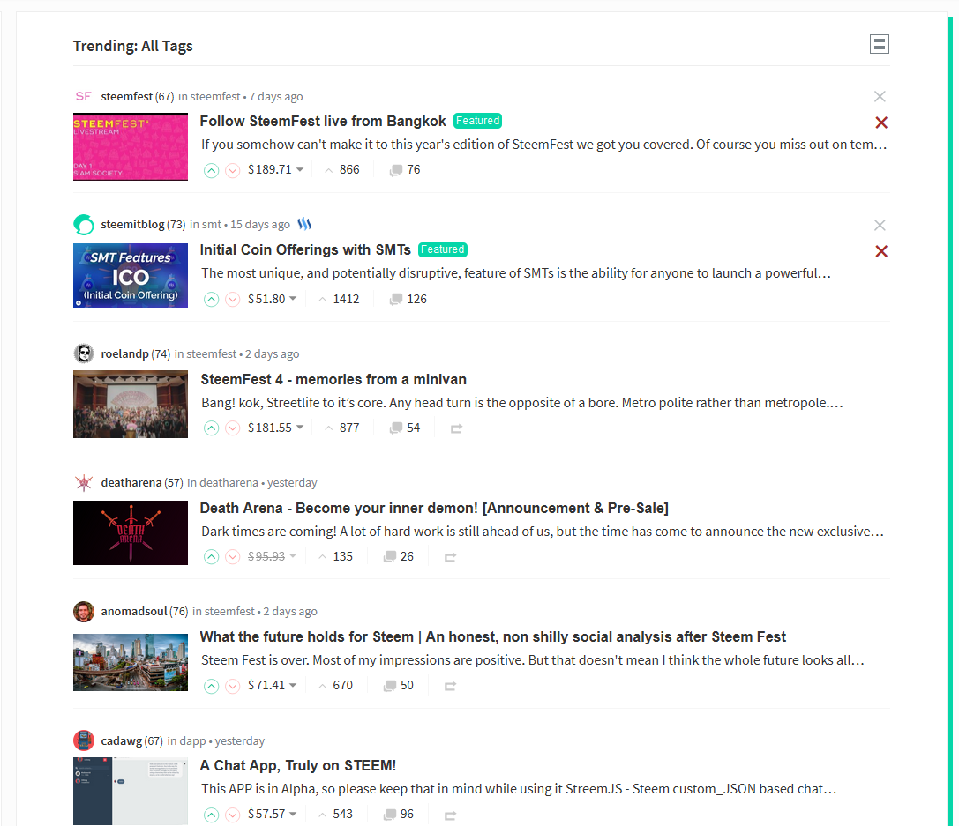This screenshot has height=826, width=959.
Task: Upvote the Follow SteemFest live post
Action: 211,170
